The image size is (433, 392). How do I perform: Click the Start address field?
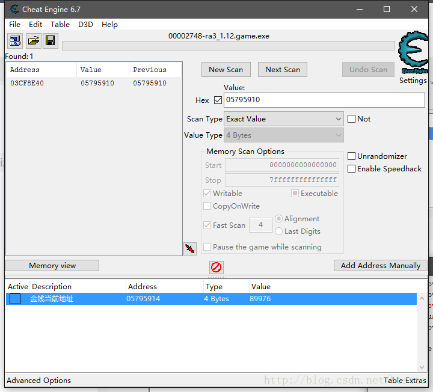(282, 165)
